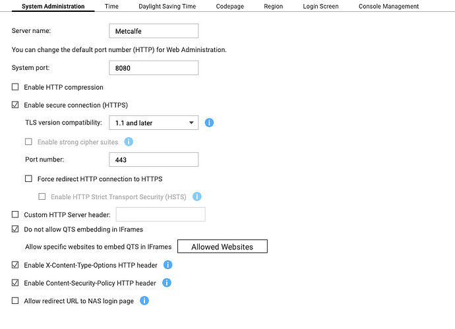Check Allow redirect URL to NAS login page

pos(16,301)
